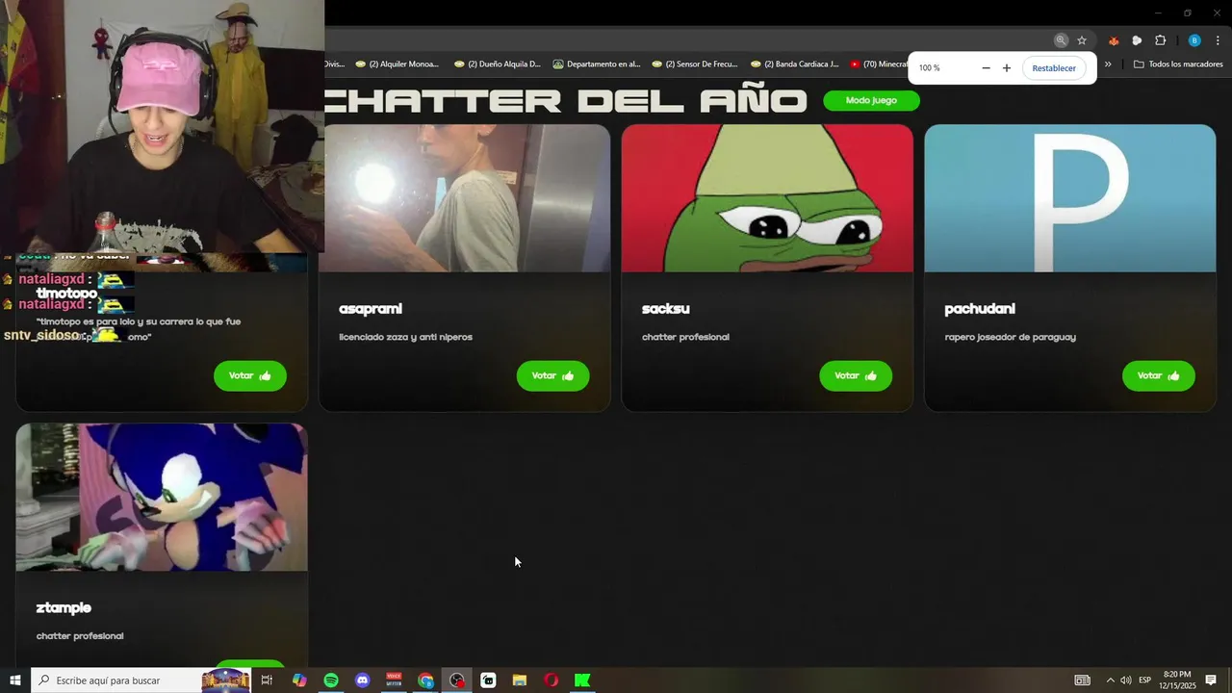Open the (2) Alquiler Monoa... bookmark
The width and height of the screenshot is (1232, 693).
(x=397, y=64)
